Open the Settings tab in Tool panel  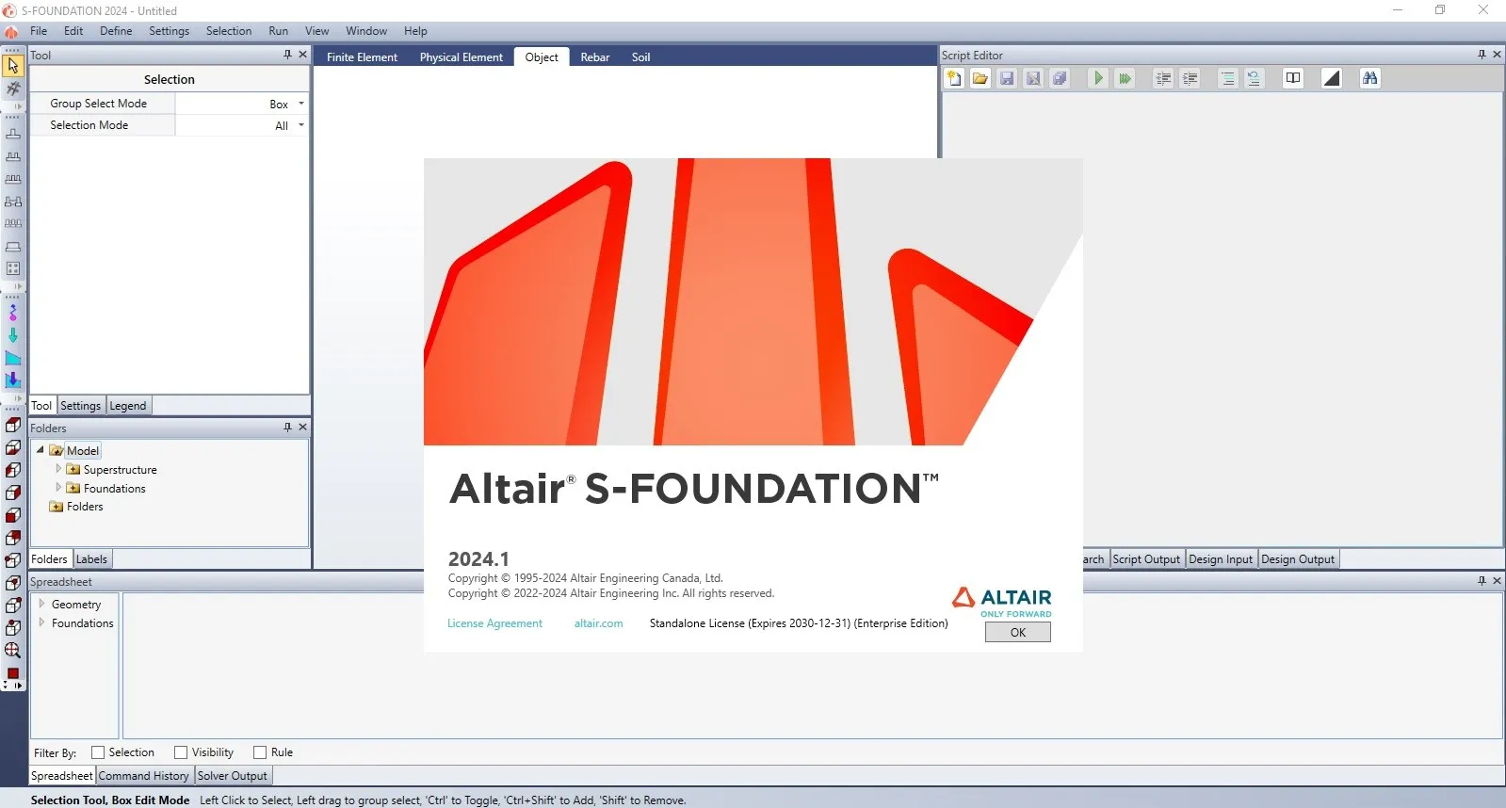80,406
